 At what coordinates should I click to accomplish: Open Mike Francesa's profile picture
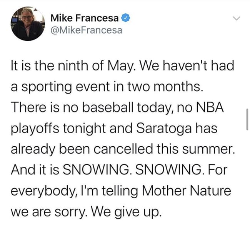(x=28, y=24)
